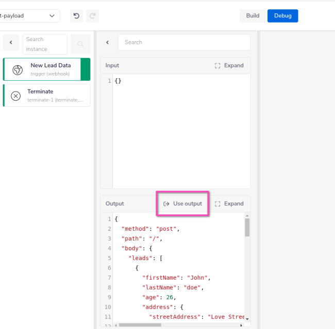Click the search instance magnifier icon
This screenshot has height=329, width=335.
pos(80,45)
